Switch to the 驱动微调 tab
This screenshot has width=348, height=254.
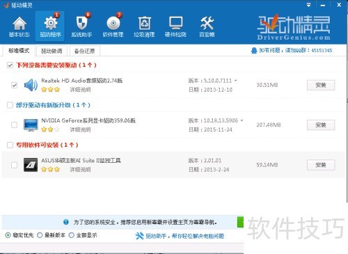[x=52, y=51]
